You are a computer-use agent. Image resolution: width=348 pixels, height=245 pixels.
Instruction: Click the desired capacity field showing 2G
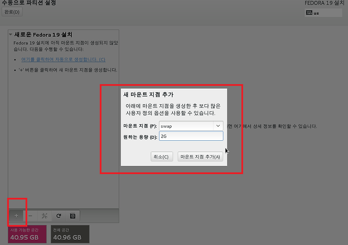tap(191, 136)
